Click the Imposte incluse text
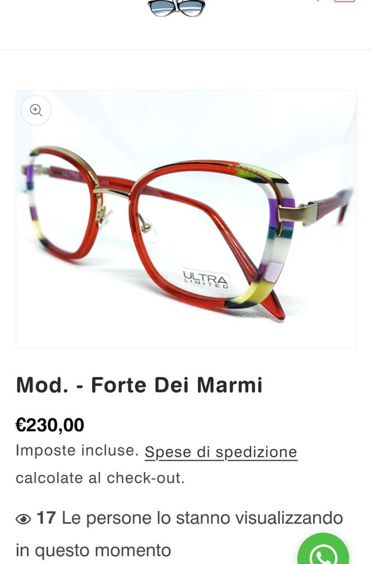 coord(77,450)
